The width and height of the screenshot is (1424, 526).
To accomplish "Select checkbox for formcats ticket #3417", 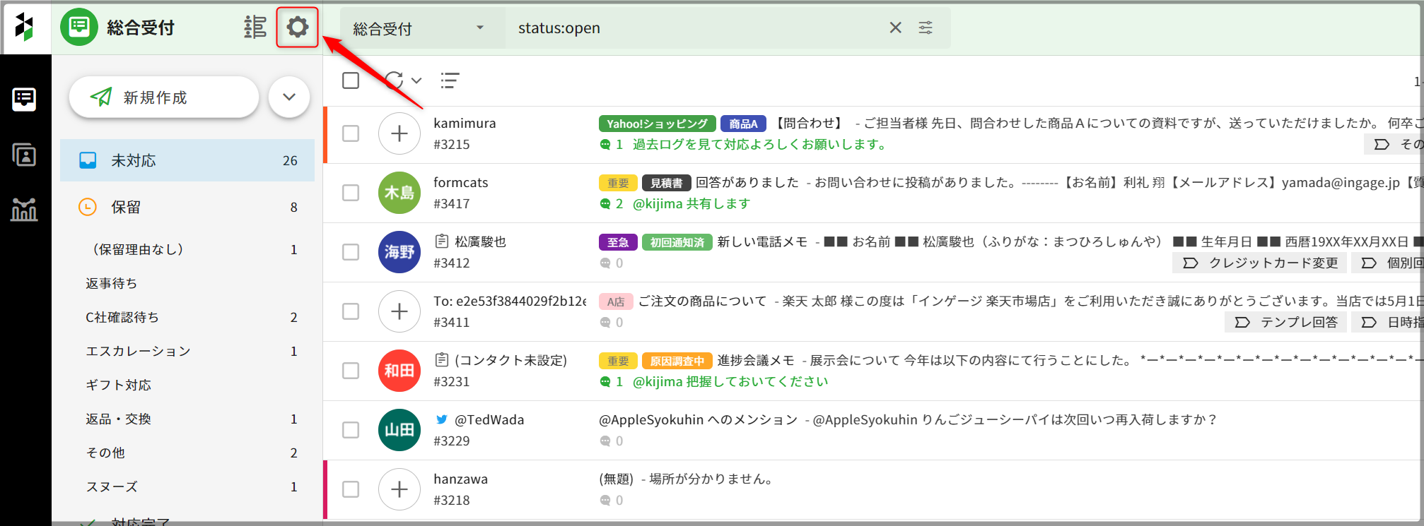I will [x=351, y=193].
